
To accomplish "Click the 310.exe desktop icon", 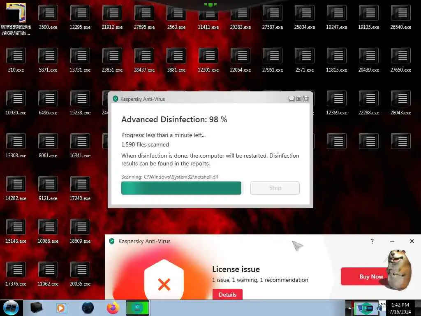I will click(16, 56).
